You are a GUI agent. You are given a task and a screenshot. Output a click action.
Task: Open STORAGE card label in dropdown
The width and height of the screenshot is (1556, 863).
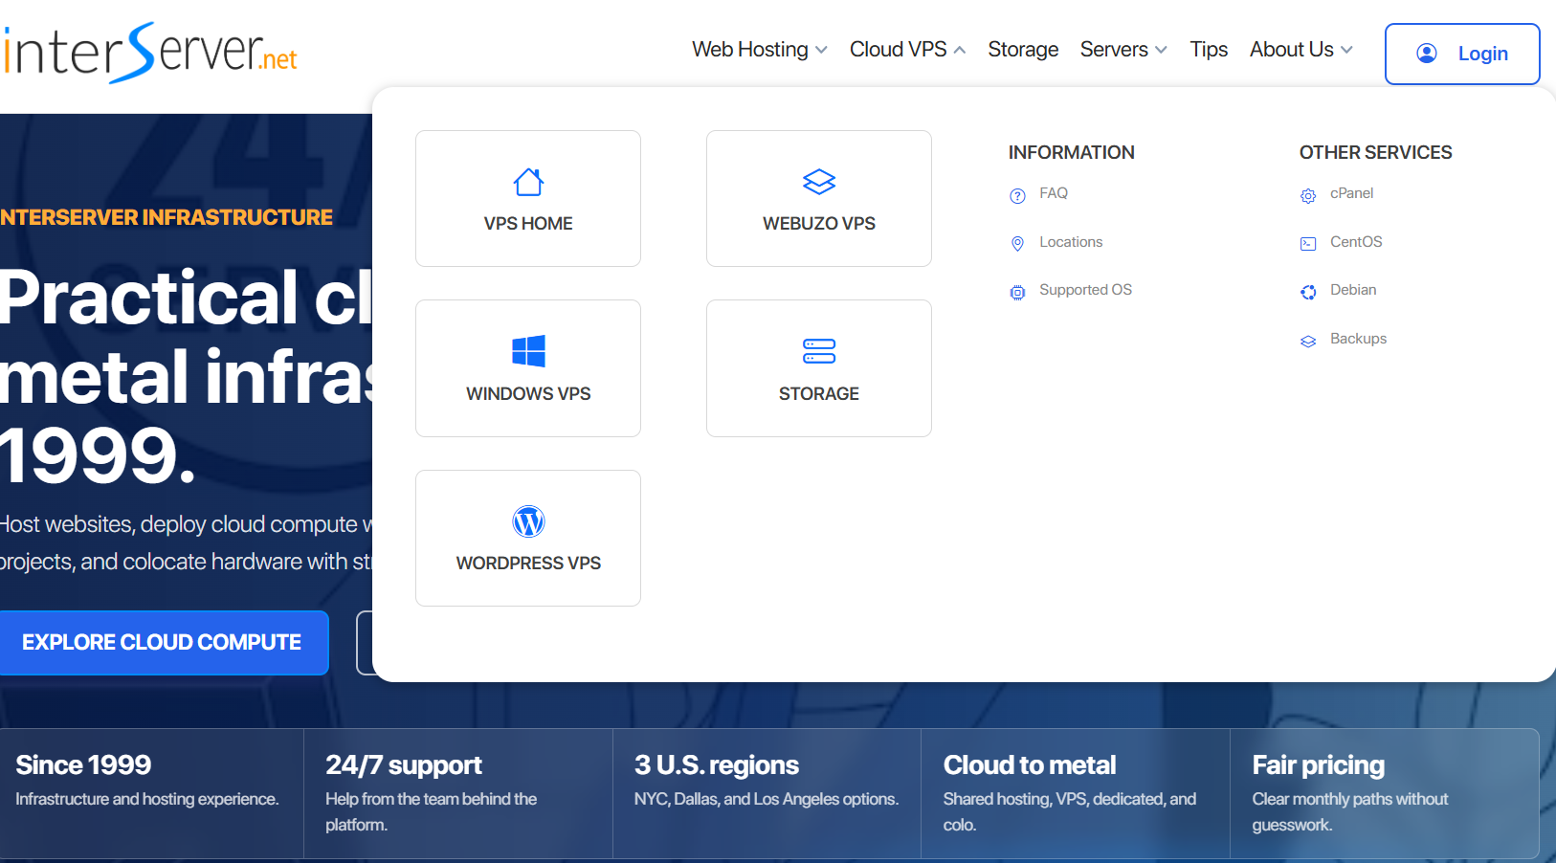coord(819,394)
